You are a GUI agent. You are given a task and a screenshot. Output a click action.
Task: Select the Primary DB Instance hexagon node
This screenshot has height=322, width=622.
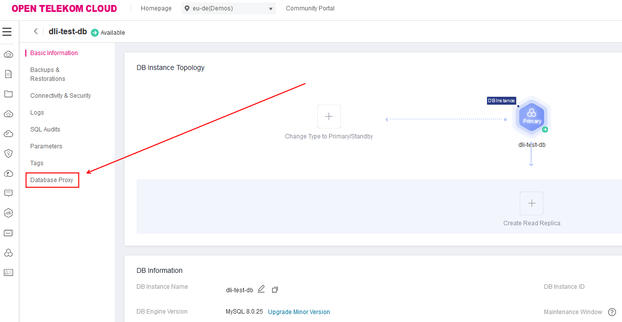pos(531,118)
